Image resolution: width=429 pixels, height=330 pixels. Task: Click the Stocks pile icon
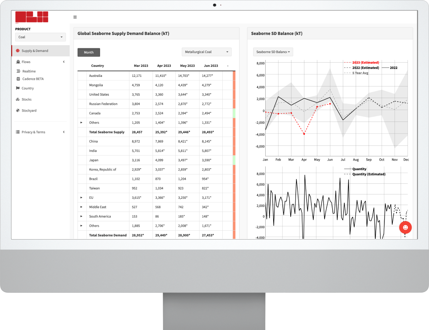18,99
